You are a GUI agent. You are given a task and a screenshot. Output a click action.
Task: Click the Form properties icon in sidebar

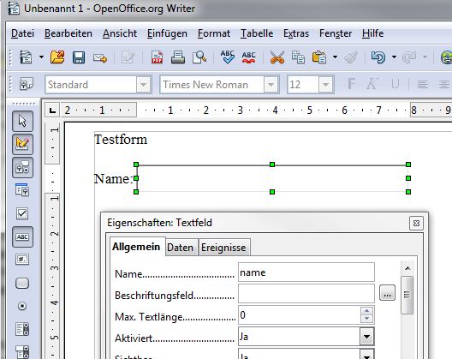[22, 190]
